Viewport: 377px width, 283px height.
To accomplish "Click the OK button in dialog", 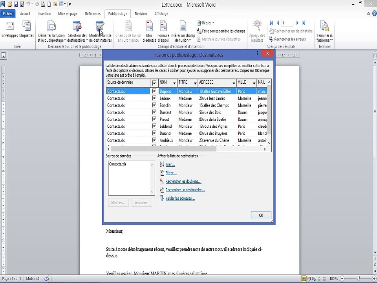I will point(261,215).
